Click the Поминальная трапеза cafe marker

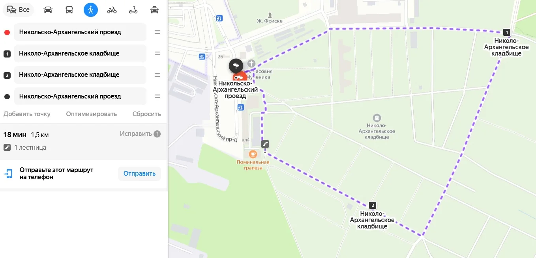pyautogui.click(x=253, y=154)
